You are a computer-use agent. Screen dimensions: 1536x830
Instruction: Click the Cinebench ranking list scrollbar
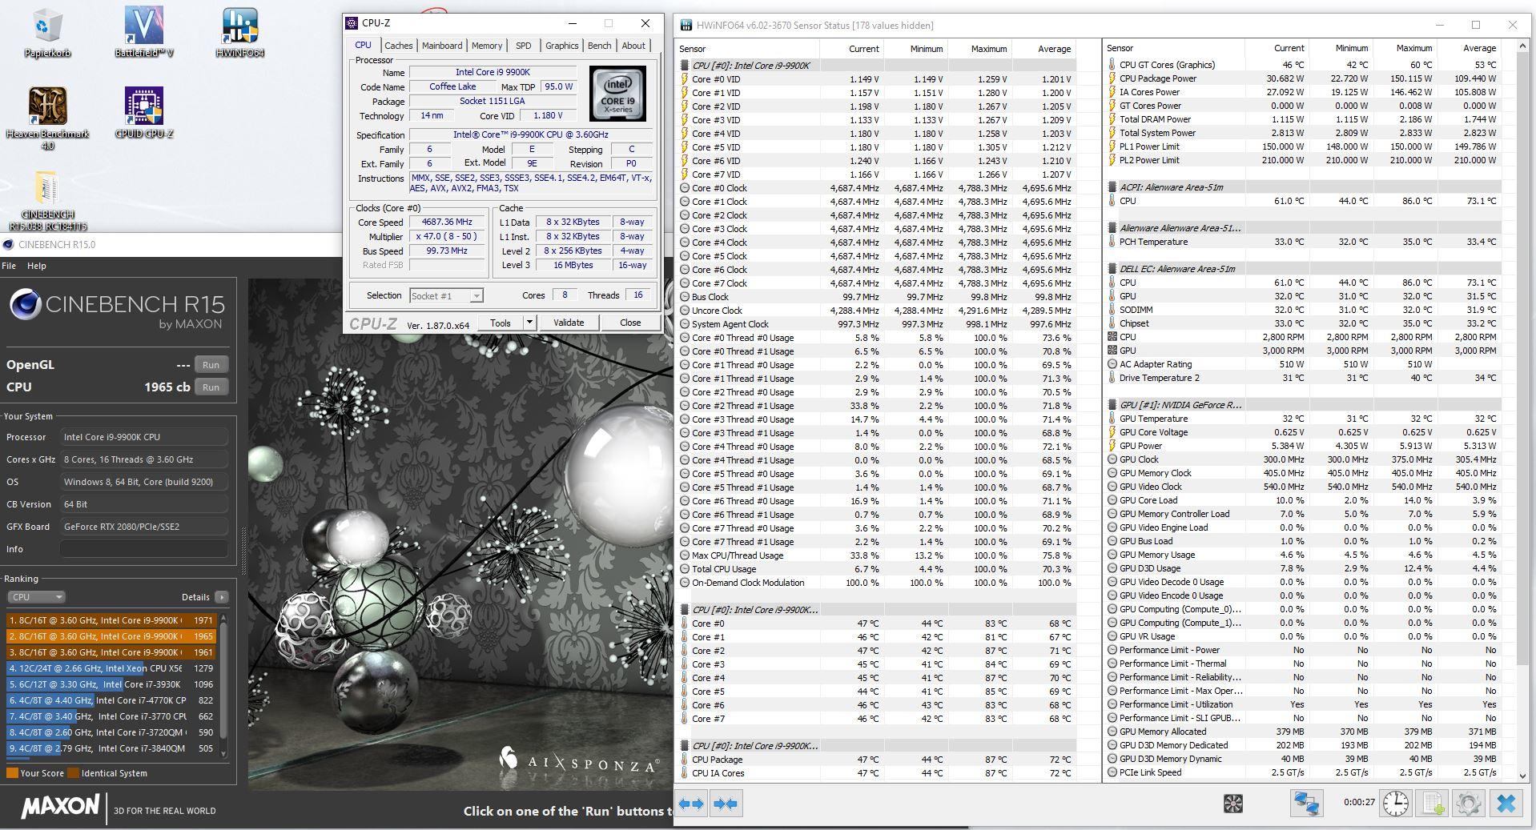click(223, 685)
